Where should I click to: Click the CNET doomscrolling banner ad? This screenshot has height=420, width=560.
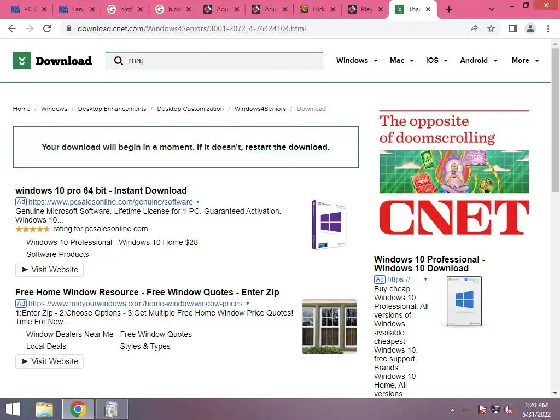(x=454, y=173)
